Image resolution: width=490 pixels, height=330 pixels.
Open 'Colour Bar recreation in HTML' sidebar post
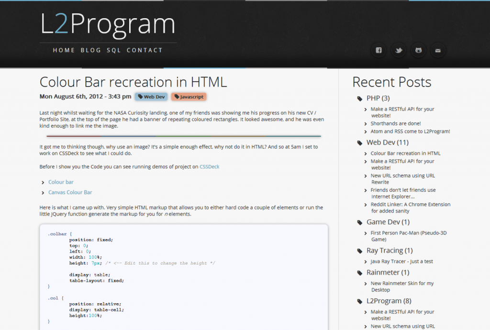tap(405, 154)
